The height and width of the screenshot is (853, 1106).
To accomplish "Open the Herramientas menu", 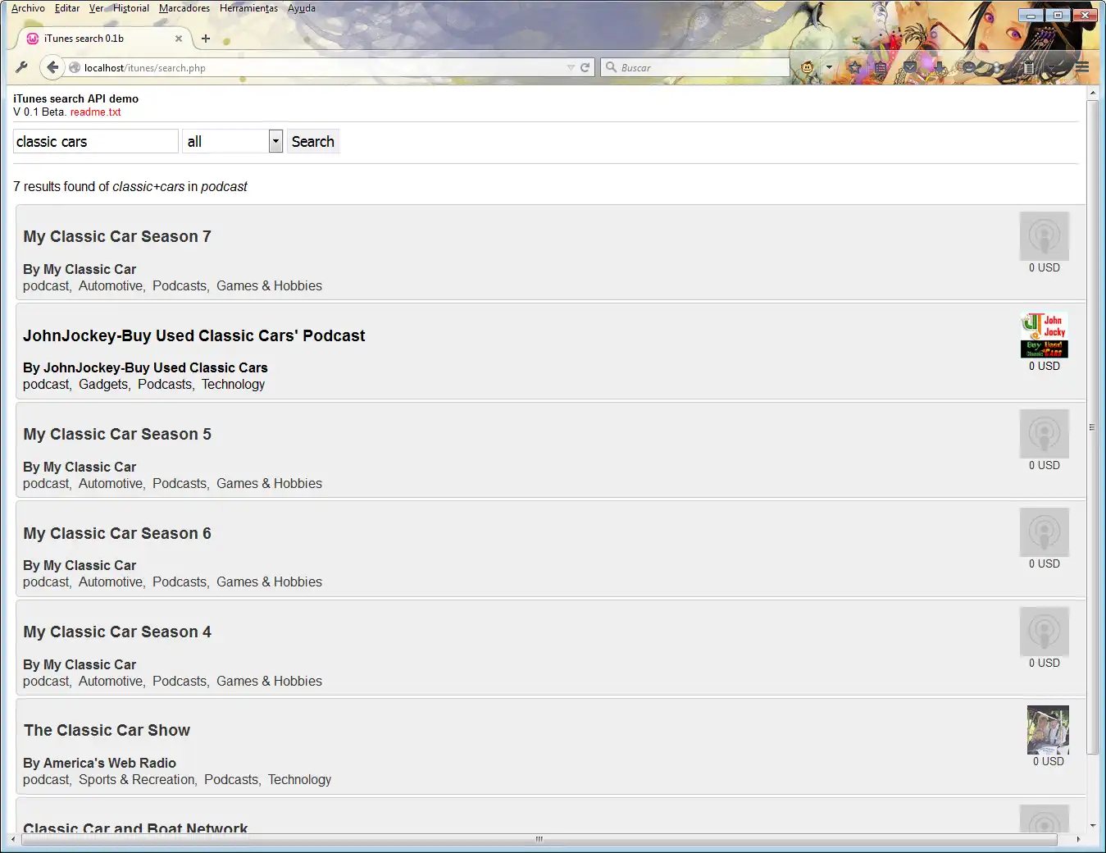I will pyautogui.click(x=248, y=8).
